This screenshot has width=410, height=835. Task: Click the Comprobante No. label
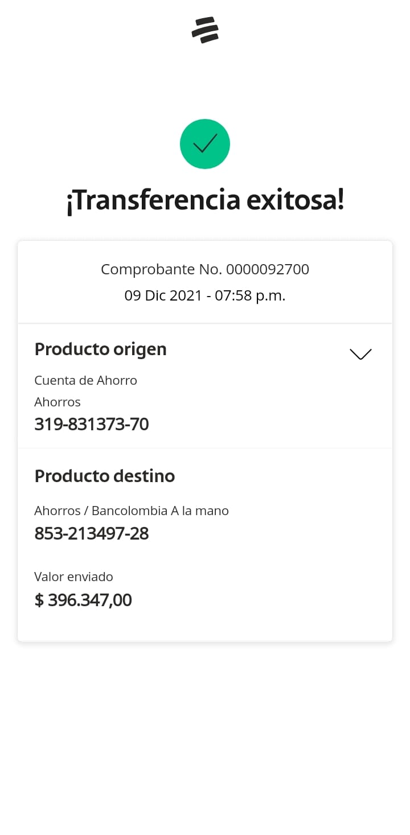[x=162, y=269]
